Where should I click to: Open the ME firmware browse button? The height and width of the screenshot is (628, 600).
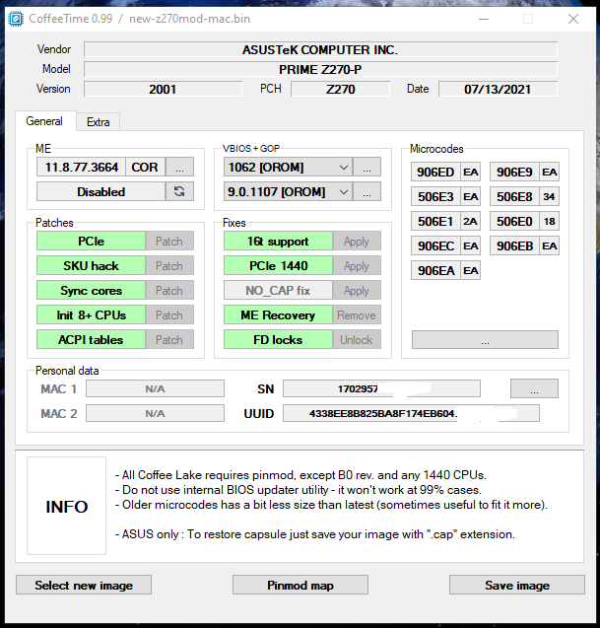point(179,167)
